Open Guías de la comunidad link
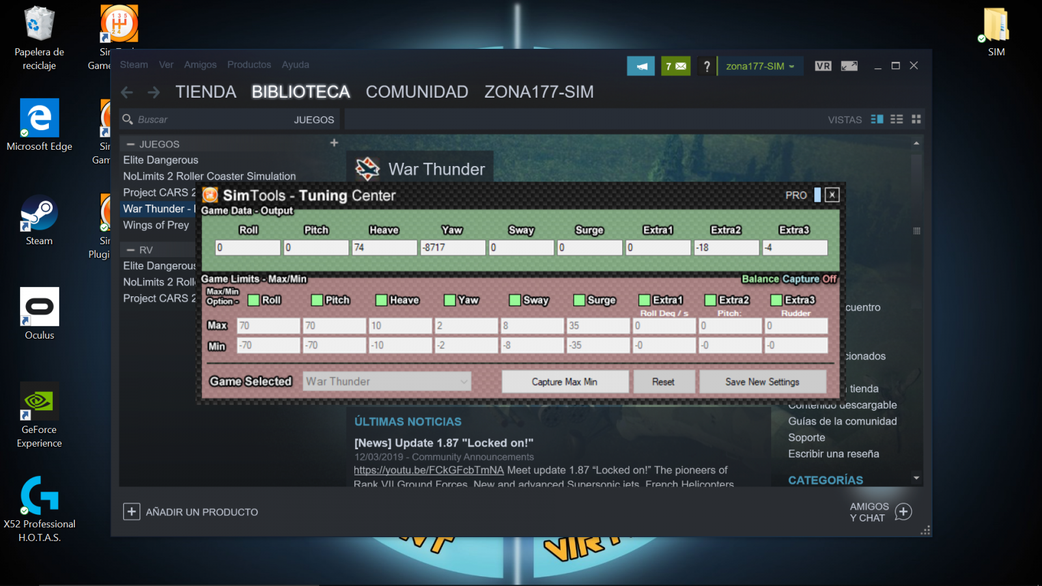Viewport: 1042px width, 586px height. click(842, 421)
